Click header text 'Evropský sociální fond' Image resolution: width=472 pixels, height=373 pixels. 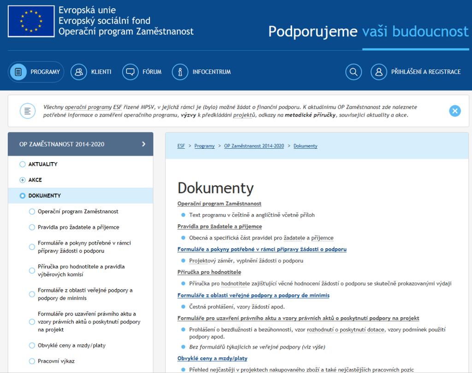click(x=104, y=21)
